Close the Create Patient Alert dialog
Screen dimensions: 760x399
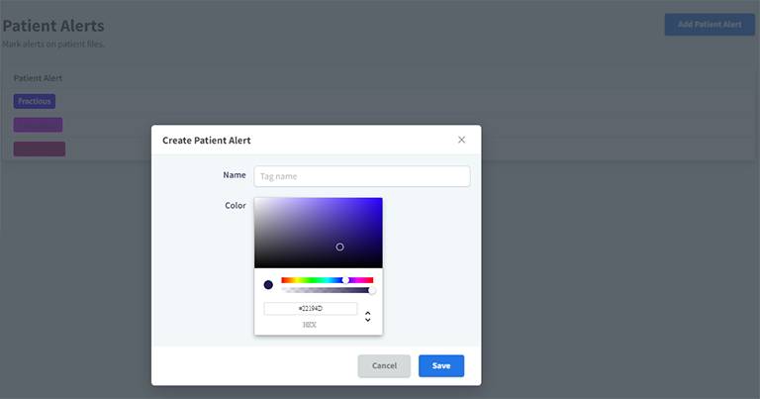[x=461, y=140]
